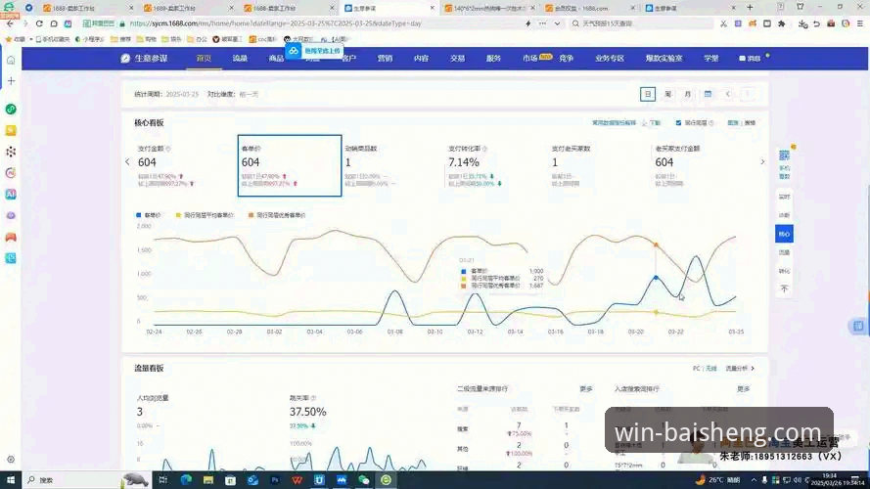
Task: Toggle the 同行同层 checkbox
Action: (677, 123)
